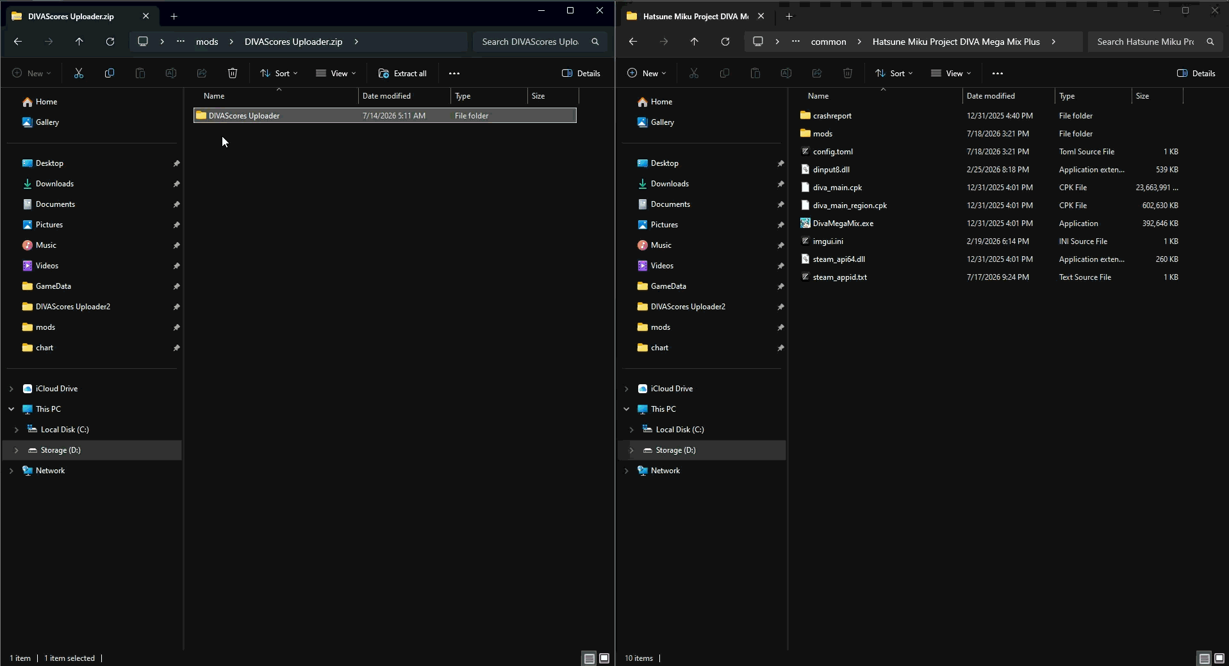Click Delete trash icon in left window toolbar
Screen dimensions: 1229x666
(233, 74)
